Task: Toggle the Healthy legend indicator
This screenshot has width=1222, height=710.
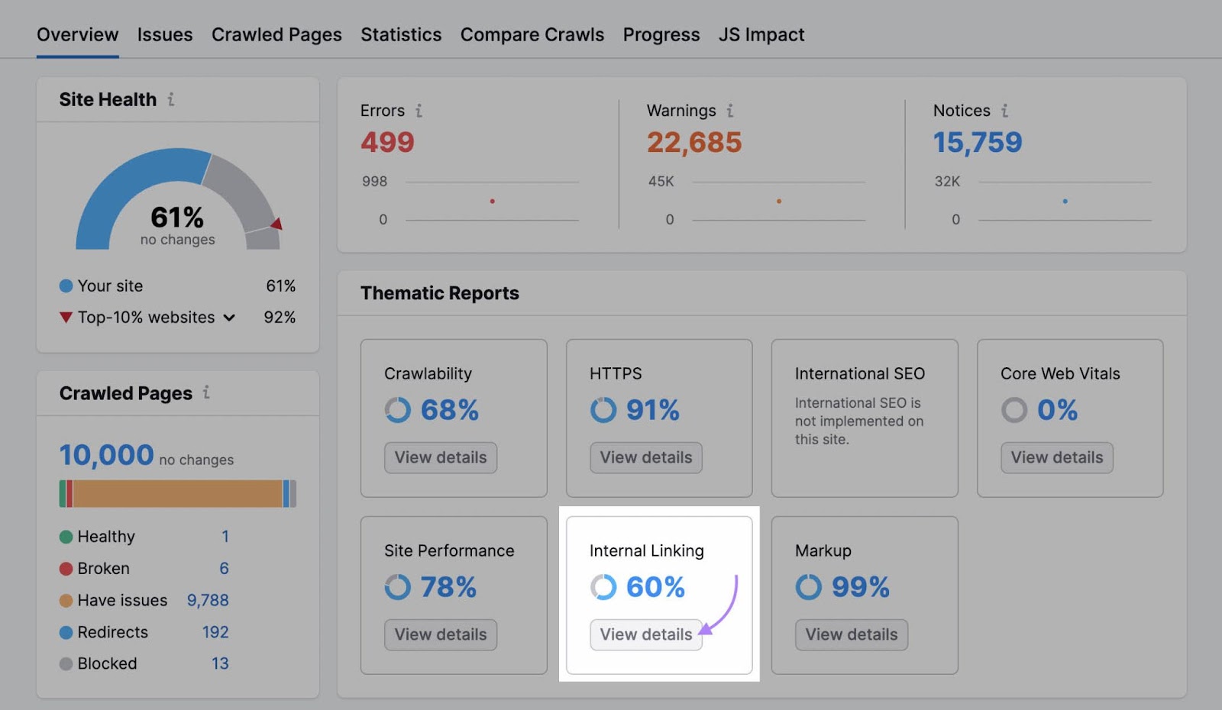Action: [x=65, y=537]
